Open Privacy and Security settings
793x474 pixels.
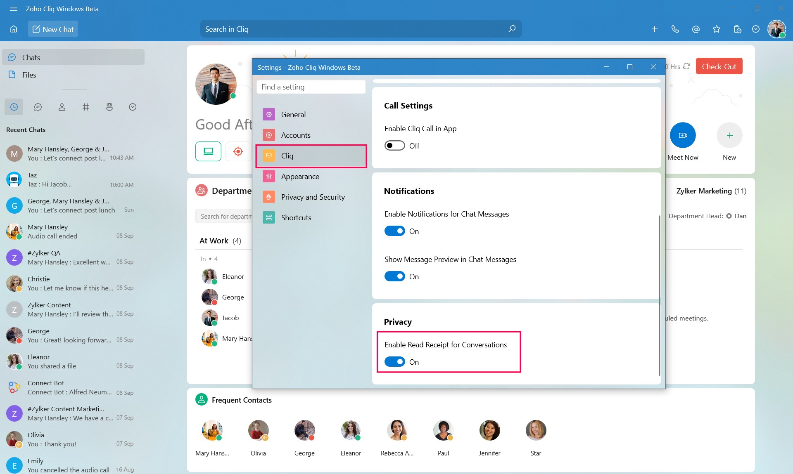coord(312,196)
